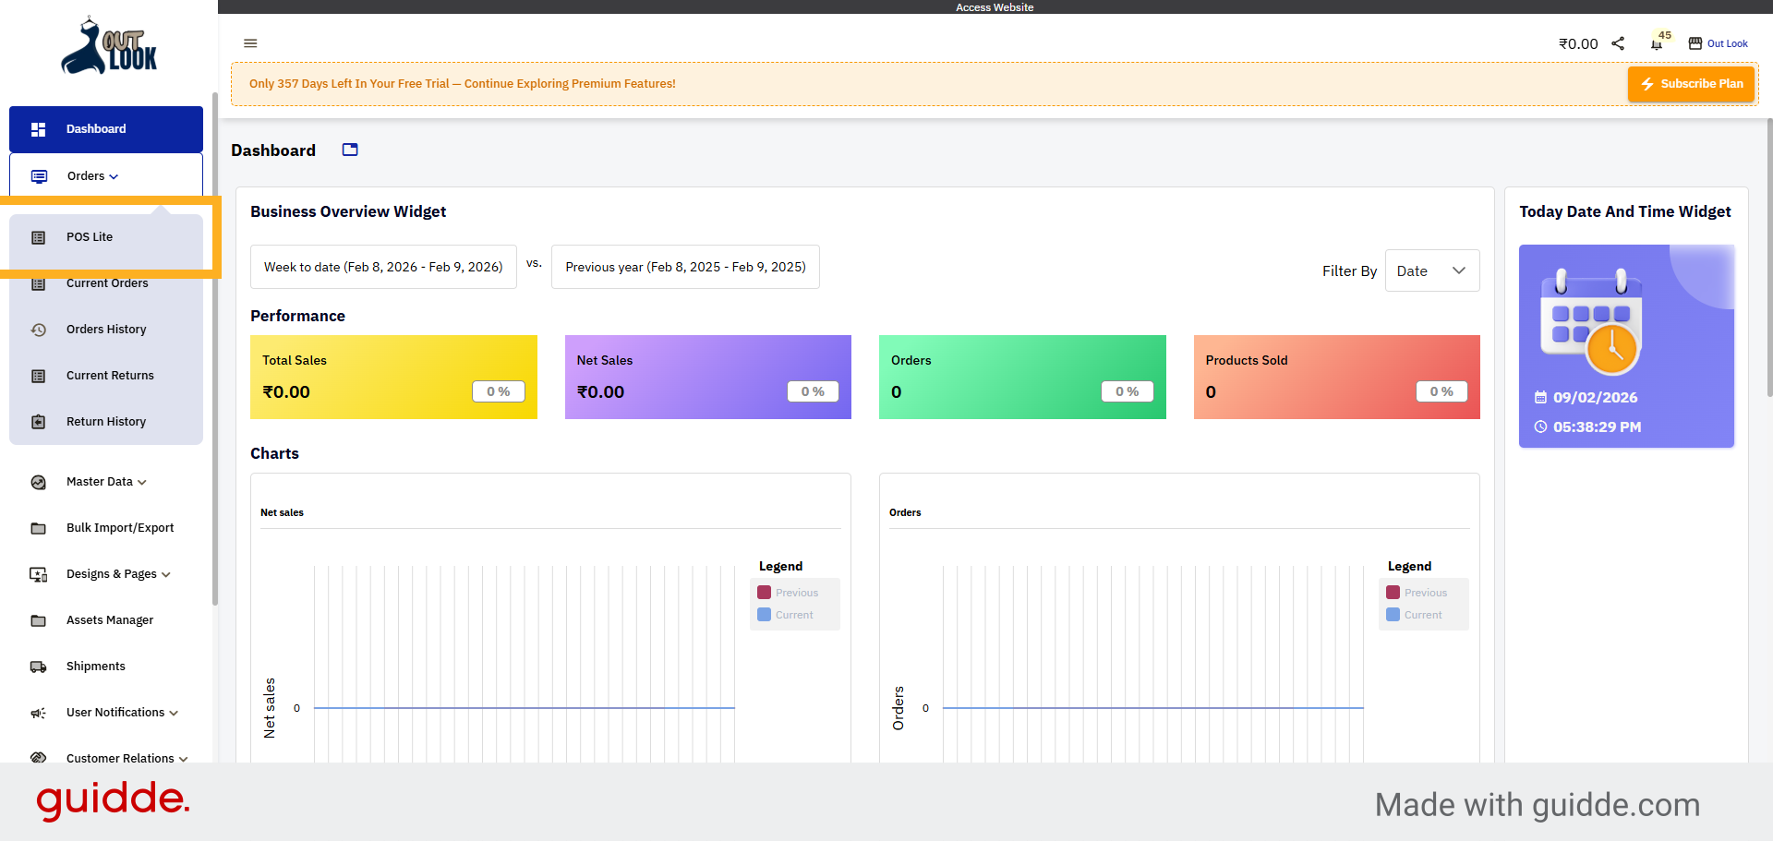Select the POS Lite sidebar icon

(38, 237)
